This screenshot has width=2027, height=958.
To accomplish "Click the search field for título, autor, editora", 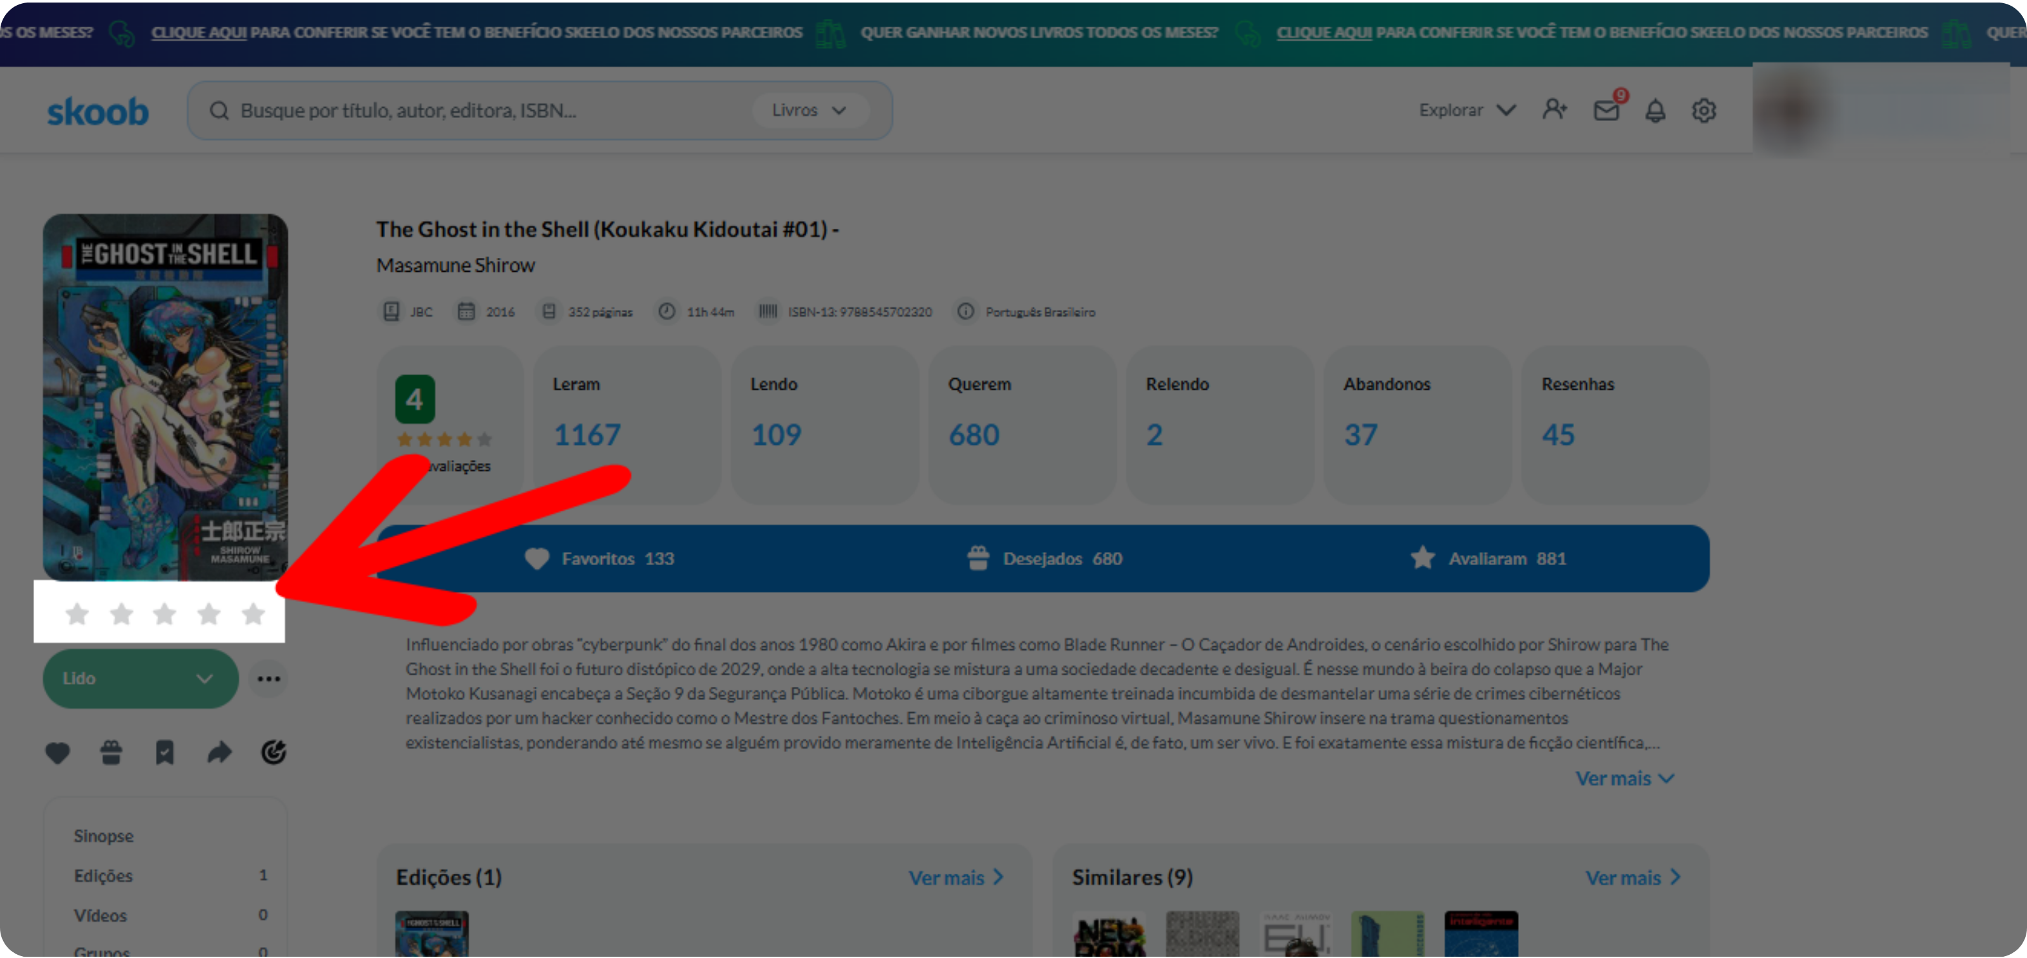I will (x=480, y=110).
